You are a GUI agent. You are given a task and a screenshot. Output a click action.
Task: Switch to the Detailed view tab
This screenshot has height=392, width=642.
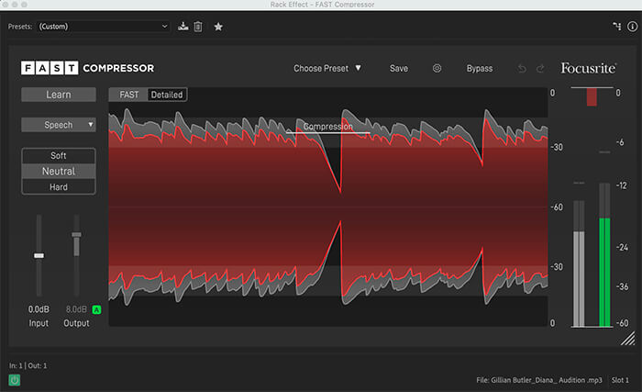pos(167,95)
